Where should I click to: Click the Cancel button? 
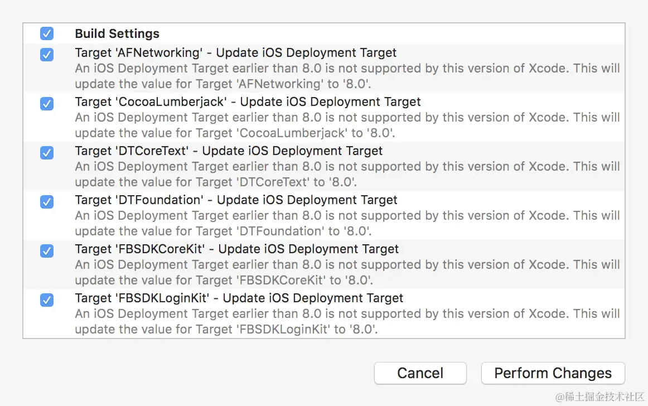pos(420,373)
